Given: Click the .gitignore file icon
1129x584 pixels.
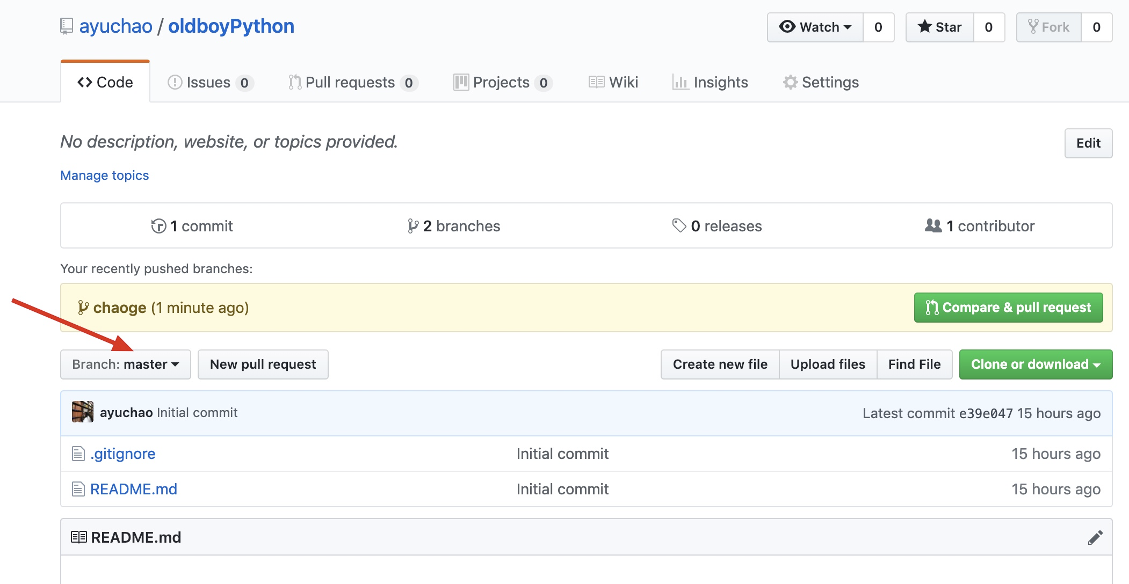Looking at the screenshot, I should tap(78, 454).
